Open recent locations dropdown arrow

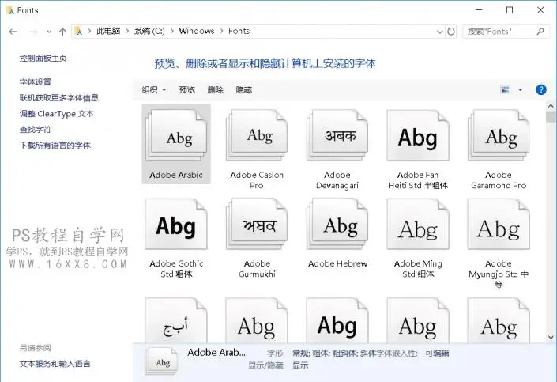pyautogui.click(x=49, y=32)
